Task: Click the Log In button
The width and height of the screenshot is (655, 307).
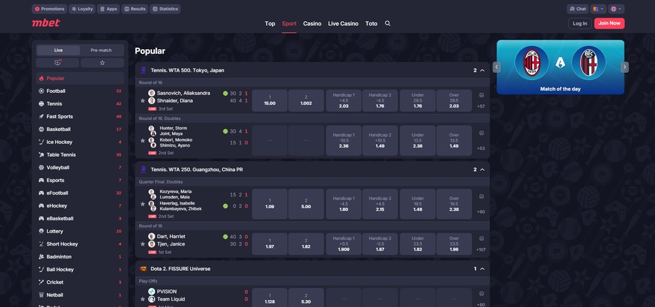Action: point(580,23)
